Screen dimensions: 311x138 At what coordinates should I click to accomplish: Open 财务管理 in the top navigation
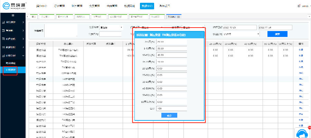[x=77, y=6]
